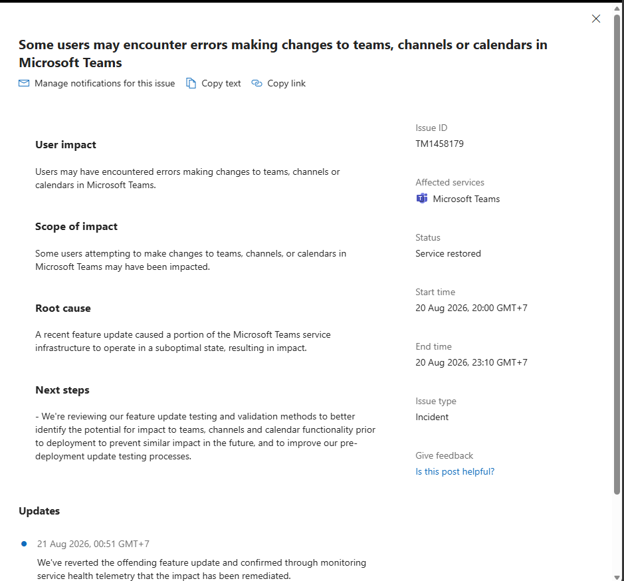Click the Root cause heading
This screenshot has width=624, height=581.
click(63, 308)
